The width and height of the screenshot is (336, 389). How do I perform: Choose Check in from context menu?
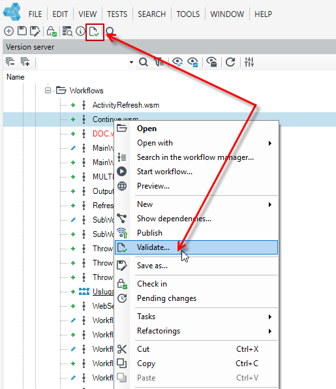tap(196, 284)
